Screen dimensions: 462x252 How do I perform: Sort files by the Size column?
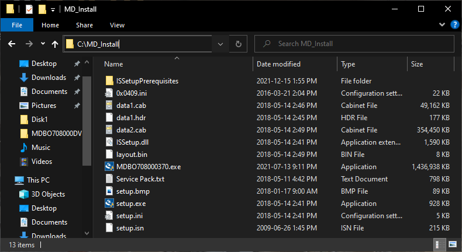417,64
